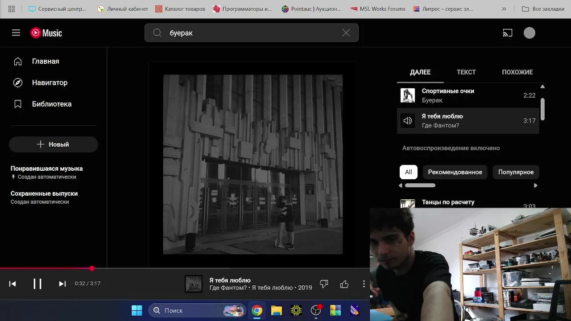Open the player three-dot menu
Screen dimensions: 571x321
point(364,284)
